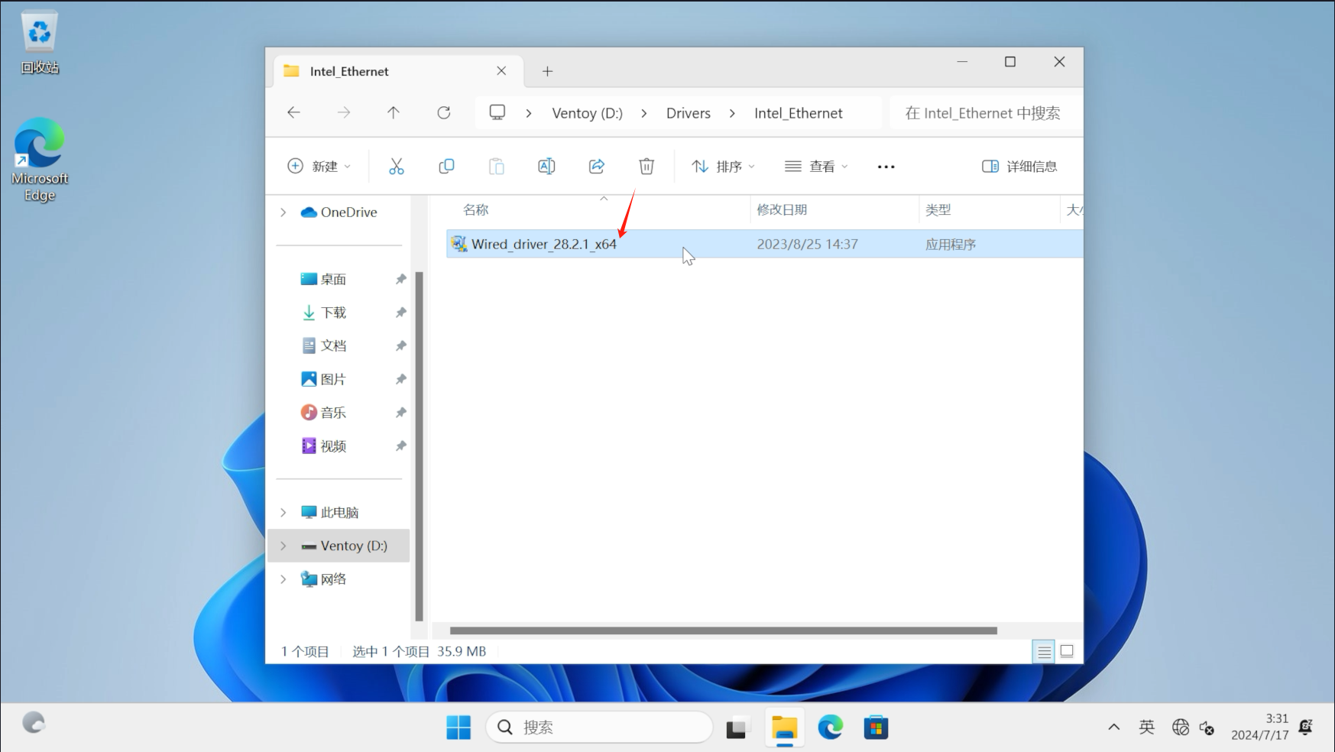Click the widgets icon at taskbar left
Screen dimensions: 1335x752
[34, 722]
